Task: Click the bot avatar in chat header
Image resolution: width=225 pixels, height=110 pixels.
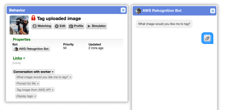Action: [138, 11]
